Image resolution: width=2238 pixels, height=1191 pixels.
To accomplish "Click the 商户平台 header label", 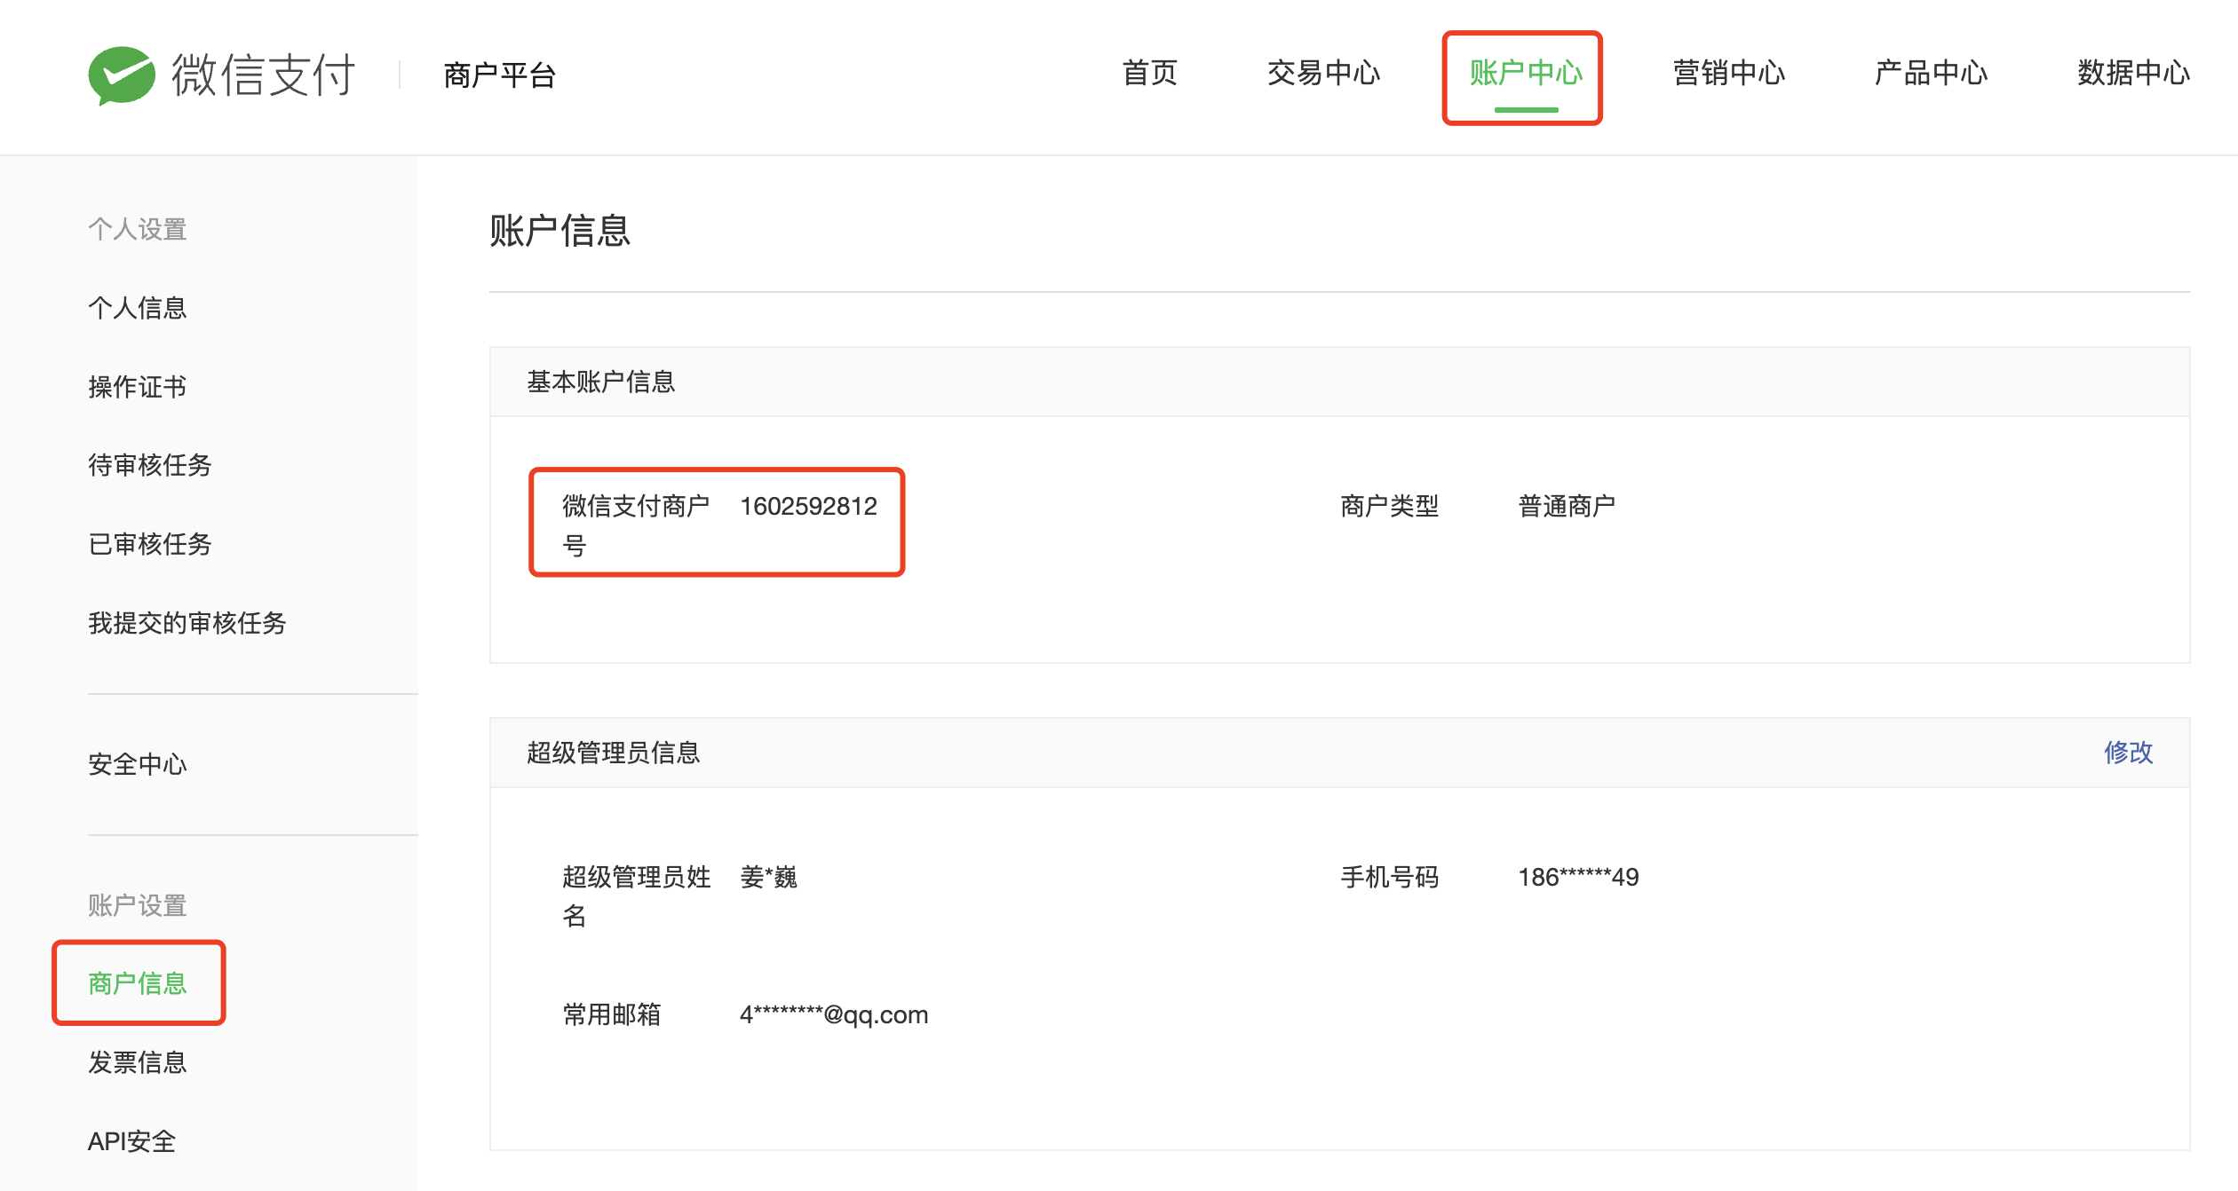I will pyautogui.click(x=499, y=75).
